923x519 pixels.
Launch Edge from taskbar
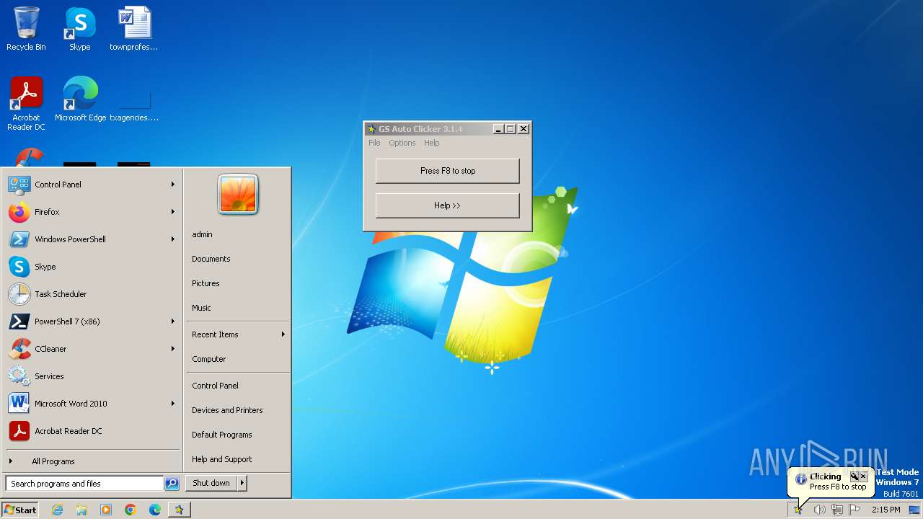point(155,510)
